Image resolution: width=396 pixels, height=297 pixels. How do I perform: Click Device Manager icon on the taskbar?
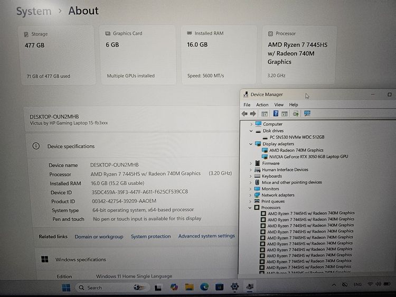point(250,286)
